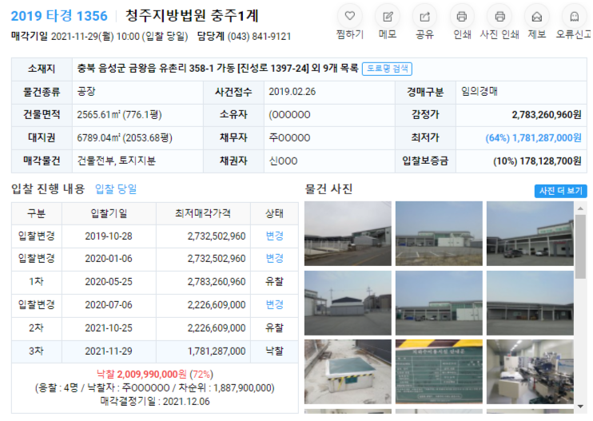Click 변경 status for 2019-10-28

tap(275, 236)
